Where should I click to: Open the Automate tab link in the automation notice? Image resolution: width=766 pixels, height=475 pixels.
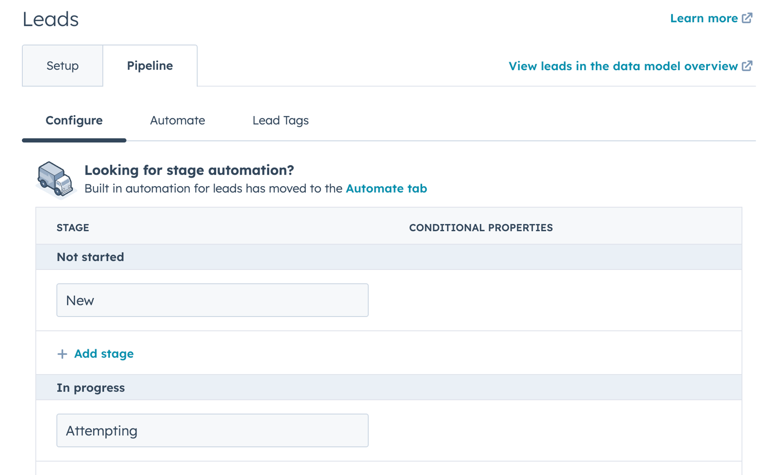click(x=386, y=188)
